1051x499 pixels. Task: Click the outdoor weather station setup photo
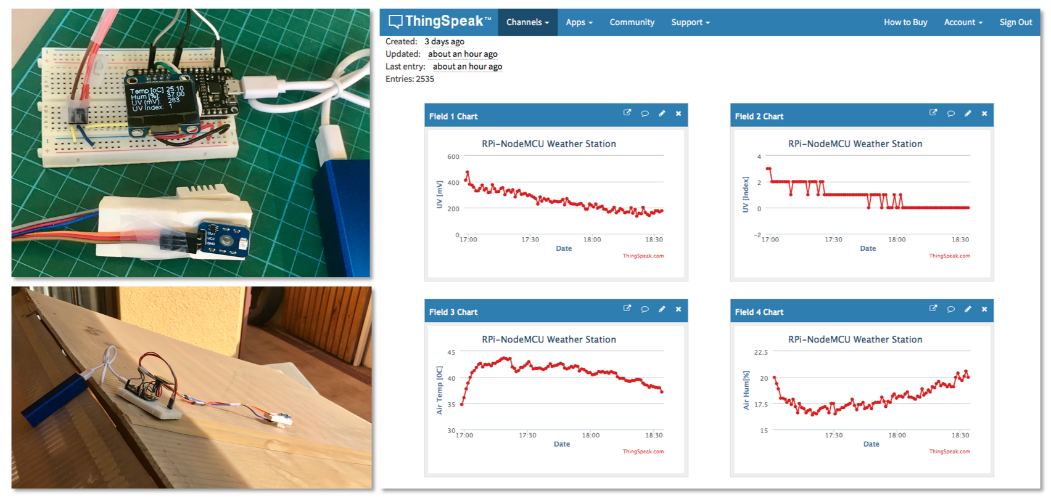click(x=192, y=387)
